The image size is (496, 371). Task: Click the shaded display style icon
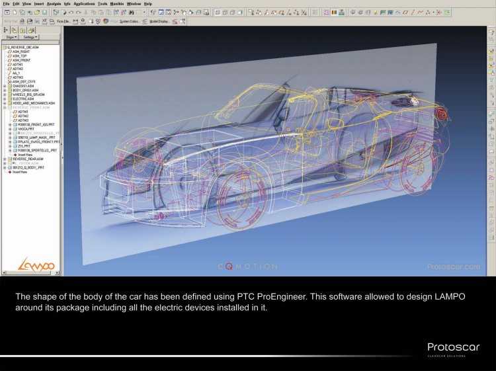(x=240, y=13)
